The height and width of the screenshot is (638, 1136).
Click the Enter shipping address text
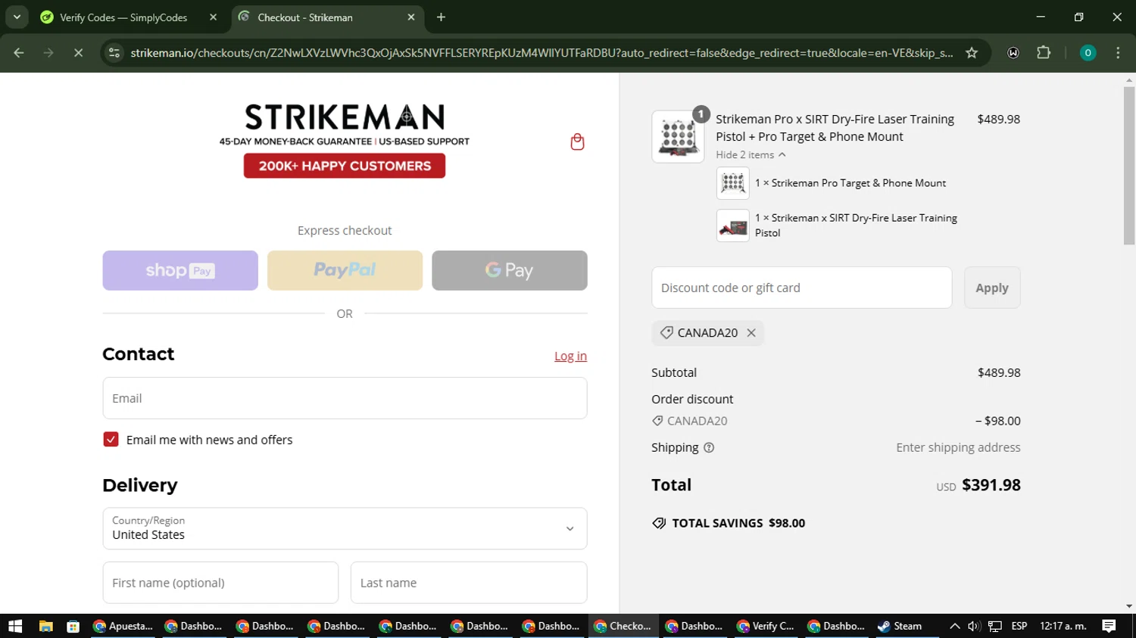coord(958,447)
